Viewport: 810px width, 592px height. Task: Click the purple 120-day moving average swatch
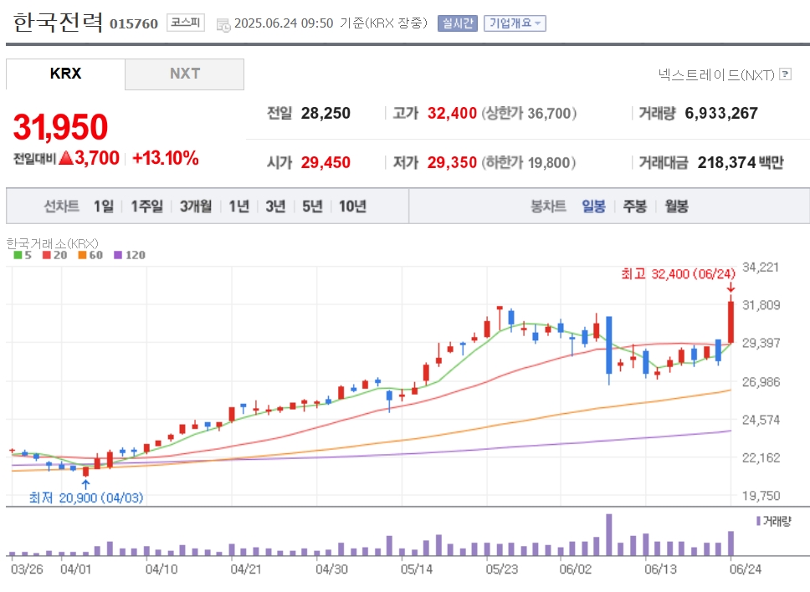[118, 255]
